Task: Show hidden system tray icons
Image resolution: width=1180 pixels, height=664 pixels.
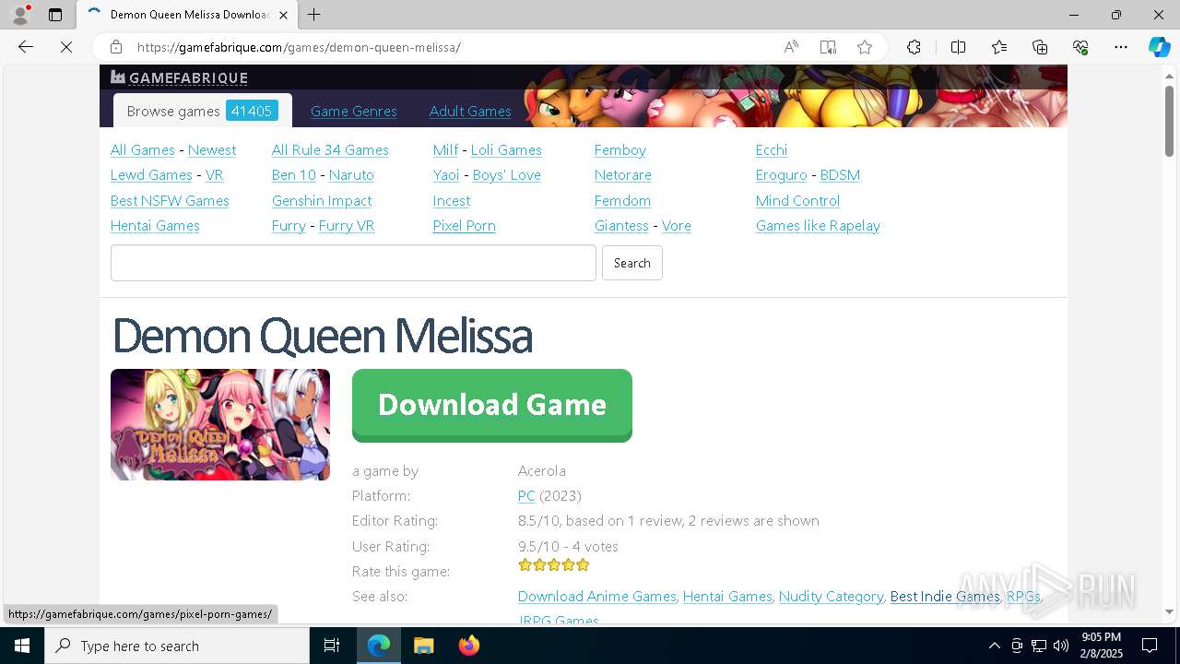Action: [x=994, y=646]
